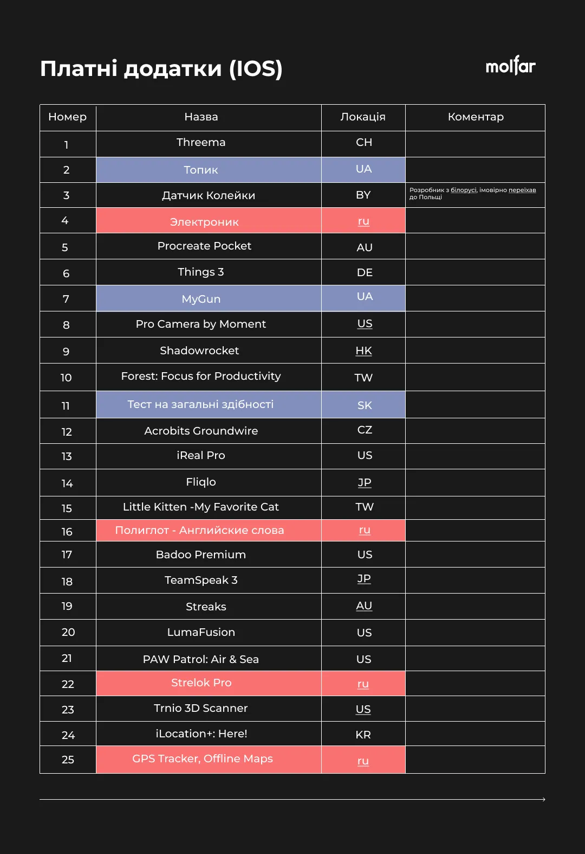Click the blue "MyGun" cell

point(201,299)
